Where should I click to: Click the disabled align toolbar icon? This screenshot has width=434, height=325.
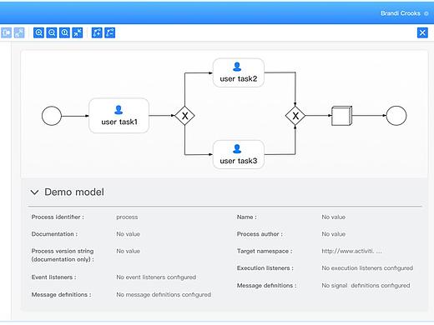click(6, 32)
